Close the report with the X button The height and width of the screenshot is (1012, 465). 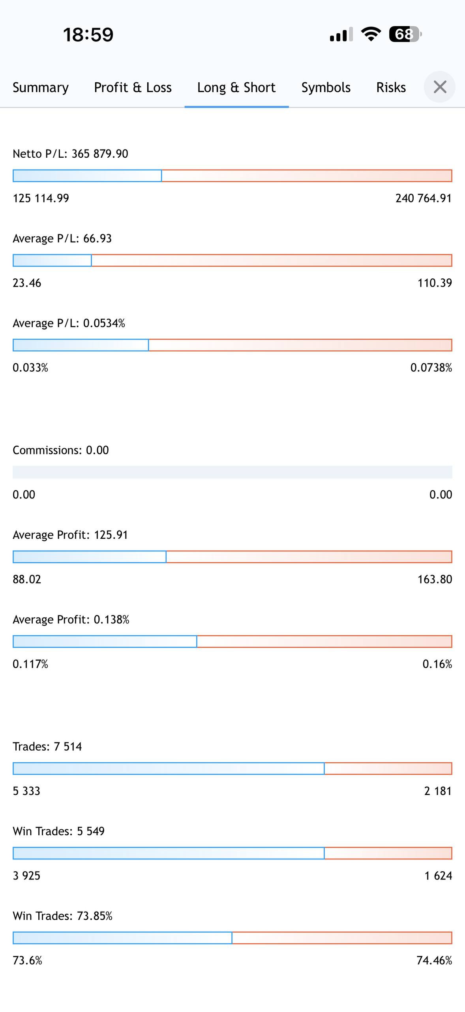[x=439, y=87]
